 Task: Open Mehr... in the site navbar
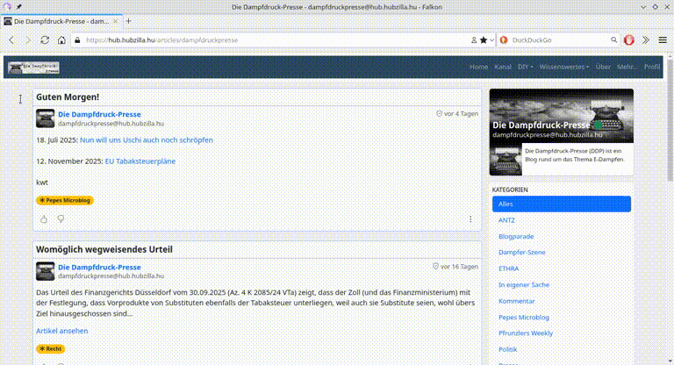tap(627, 67)
